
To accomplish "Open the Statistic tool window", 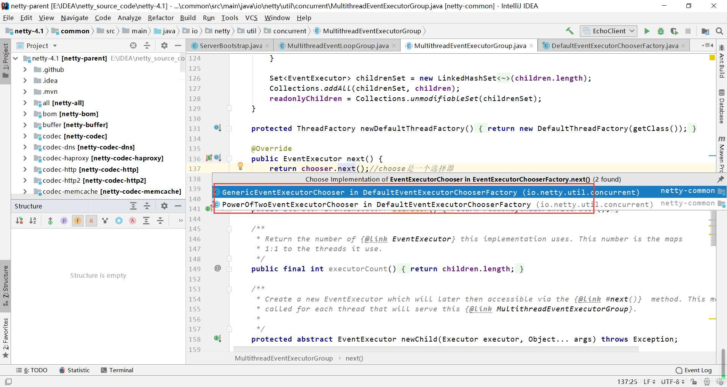I will [75, 370].
